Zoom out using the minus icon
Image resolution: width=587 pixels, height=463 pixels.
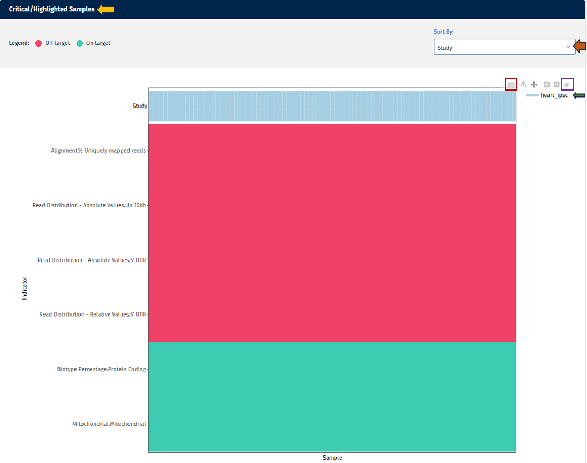click(x=556, y=84)
